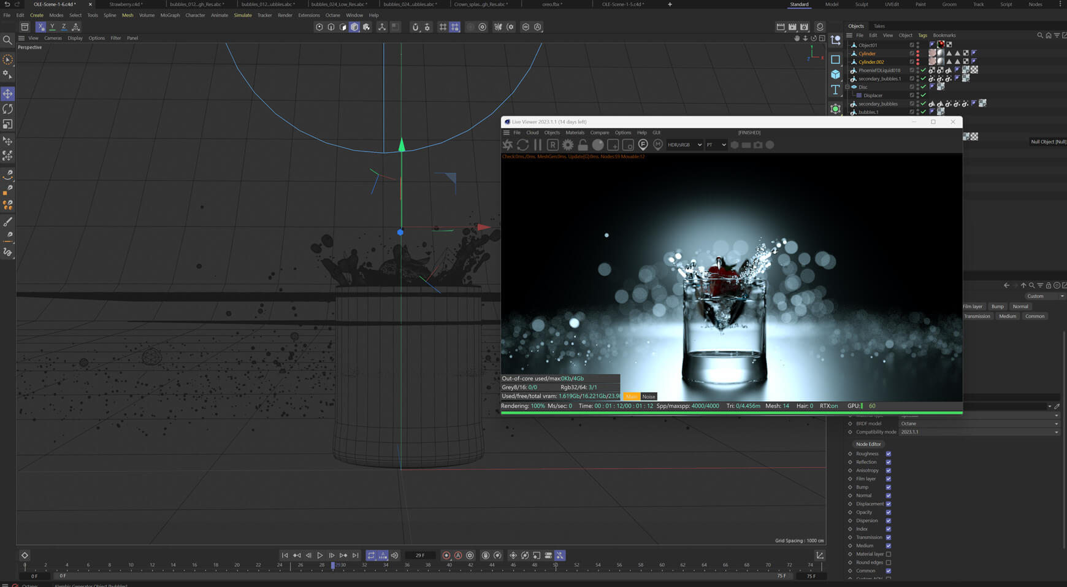Click the clay sphere icon in Live Viewer
Screen dimensions: 1067x587
598,145
